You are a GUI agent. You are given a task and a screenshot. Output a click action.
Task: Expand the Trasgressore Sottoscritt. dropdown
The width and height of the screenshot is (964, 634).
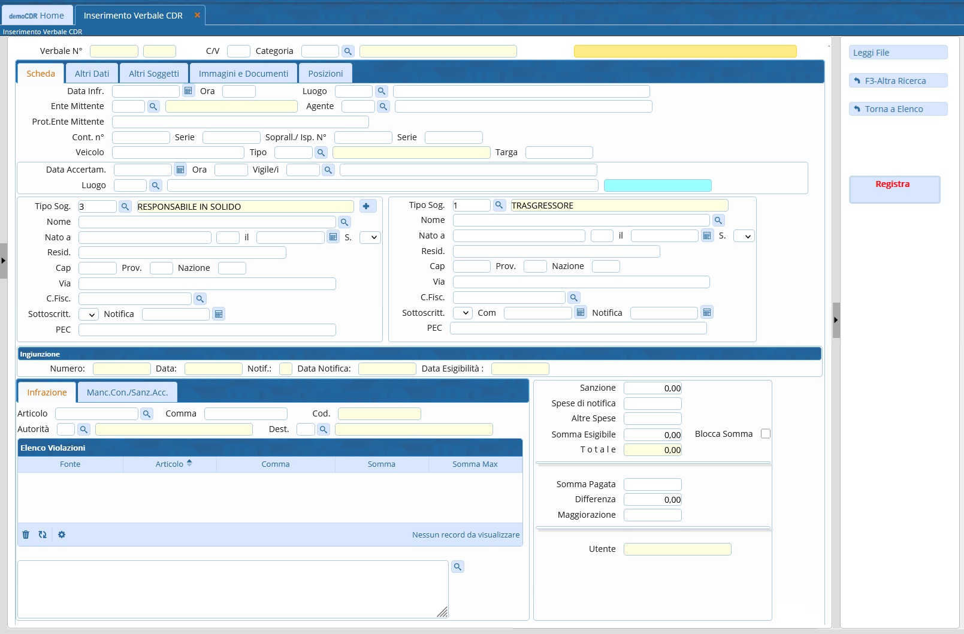[x=463, y=313]
